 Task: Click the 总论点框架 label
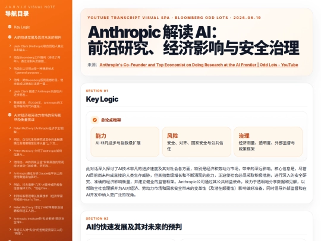tap(111, 120)
